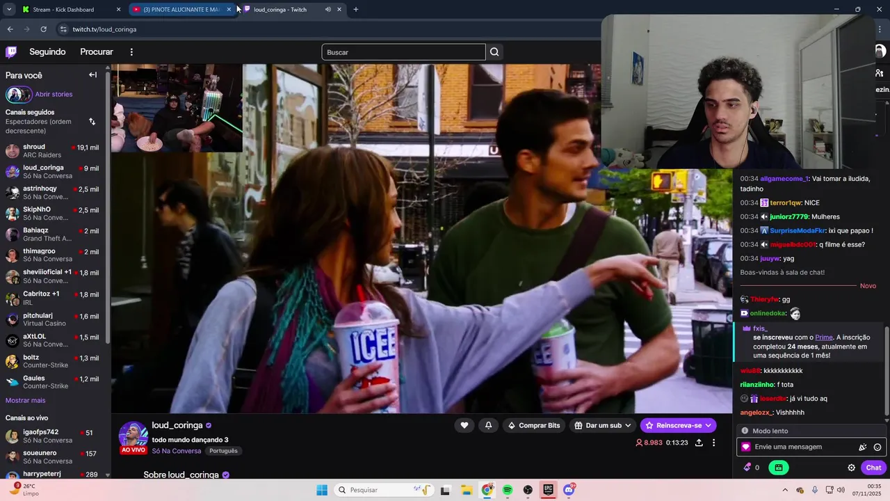This screenshot has width=890, height=501.
Task: Reload the page
Action: pyautogui.click(x=43, y=29)
